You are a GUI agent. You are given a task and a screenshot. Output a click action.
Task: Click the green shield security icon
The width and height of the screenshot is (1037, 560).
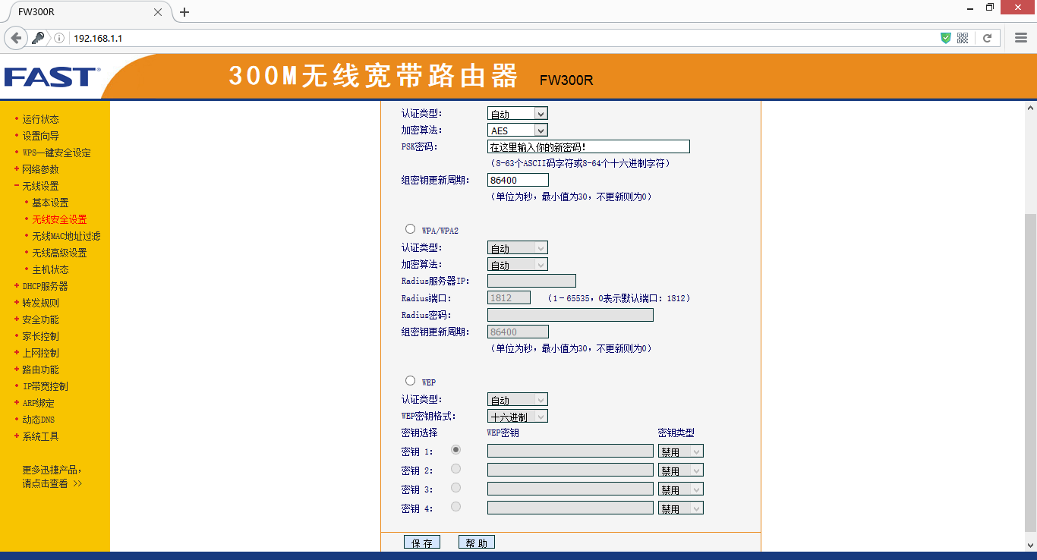[x=945, y=38]
